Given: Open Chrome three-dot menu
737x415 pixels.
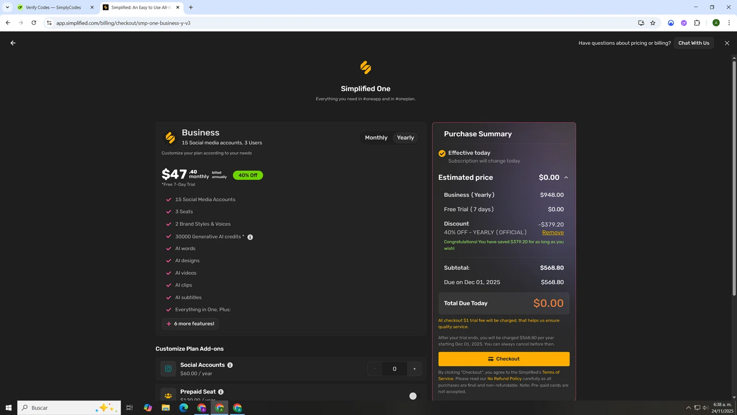Looking at the screenshot, I should click(729, 23).
